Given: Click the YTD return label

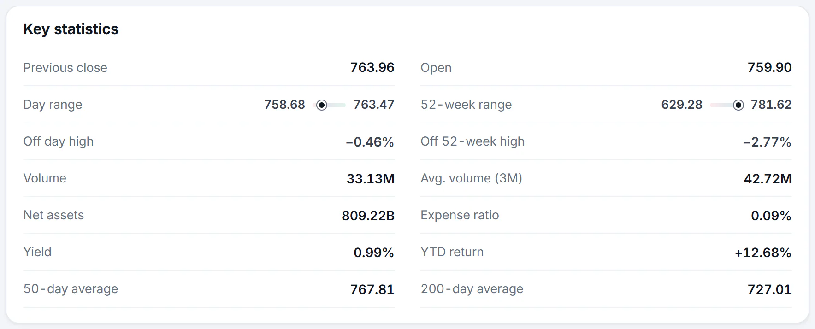Looking at the screenshot, I should [452, 252].
